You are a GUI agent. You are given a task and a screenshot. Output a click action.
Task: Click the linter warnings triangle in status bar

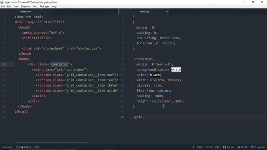click(x=22, y=147)
